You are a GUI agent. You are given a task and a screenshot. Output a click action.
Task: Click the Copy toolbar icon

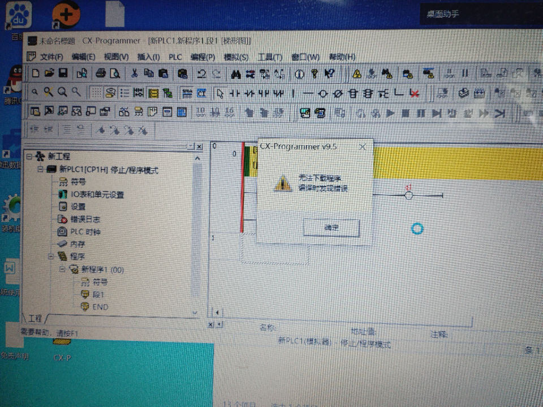click(x=149, y=73)
